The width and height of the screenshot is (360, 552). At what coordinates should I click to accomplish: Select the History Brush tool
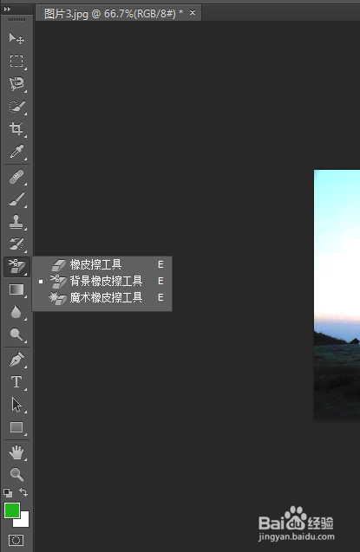coord(16,244)
